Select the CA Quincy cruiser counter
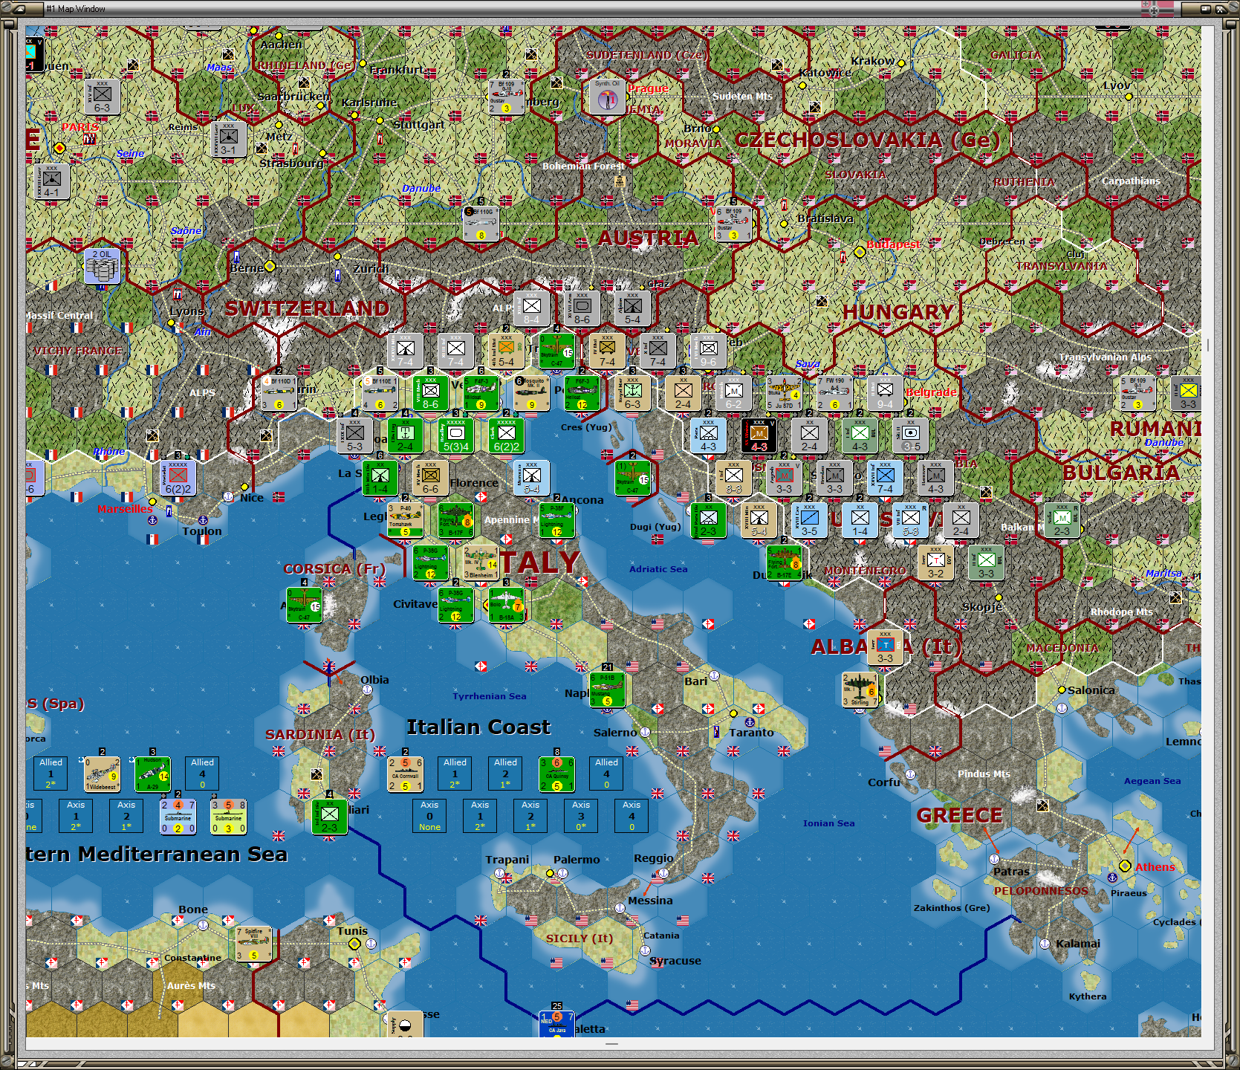This screenshot has height=1070, width=1240. click(556, 774)
